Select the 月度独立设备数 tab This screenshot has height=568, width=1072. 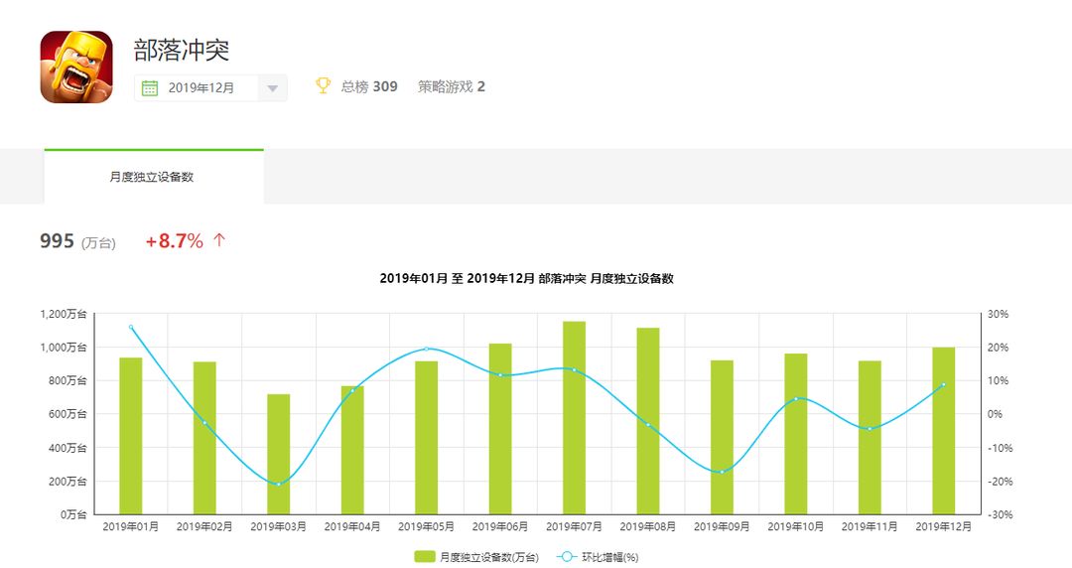(154, 177)
